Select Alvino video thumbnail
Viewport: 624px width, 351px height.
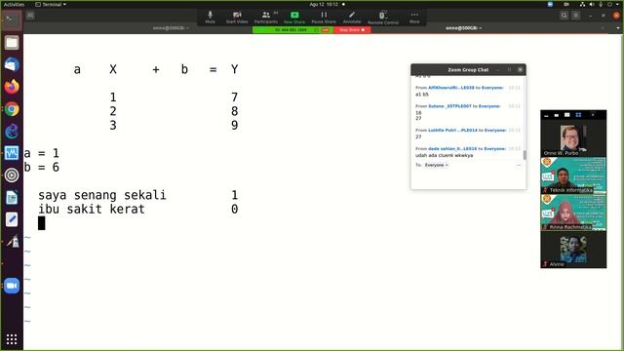pos(573,250)
